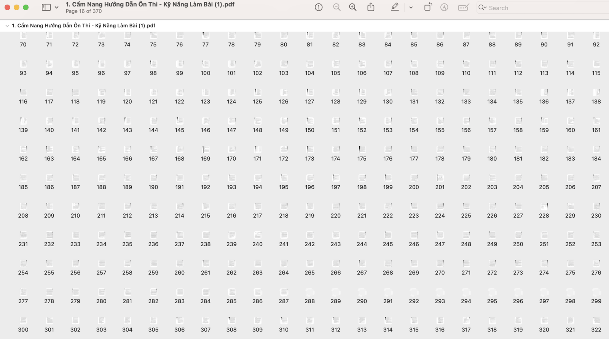Open the Share menu icon
The width and height of the screenshot is (609, 339).
[371, 8]
